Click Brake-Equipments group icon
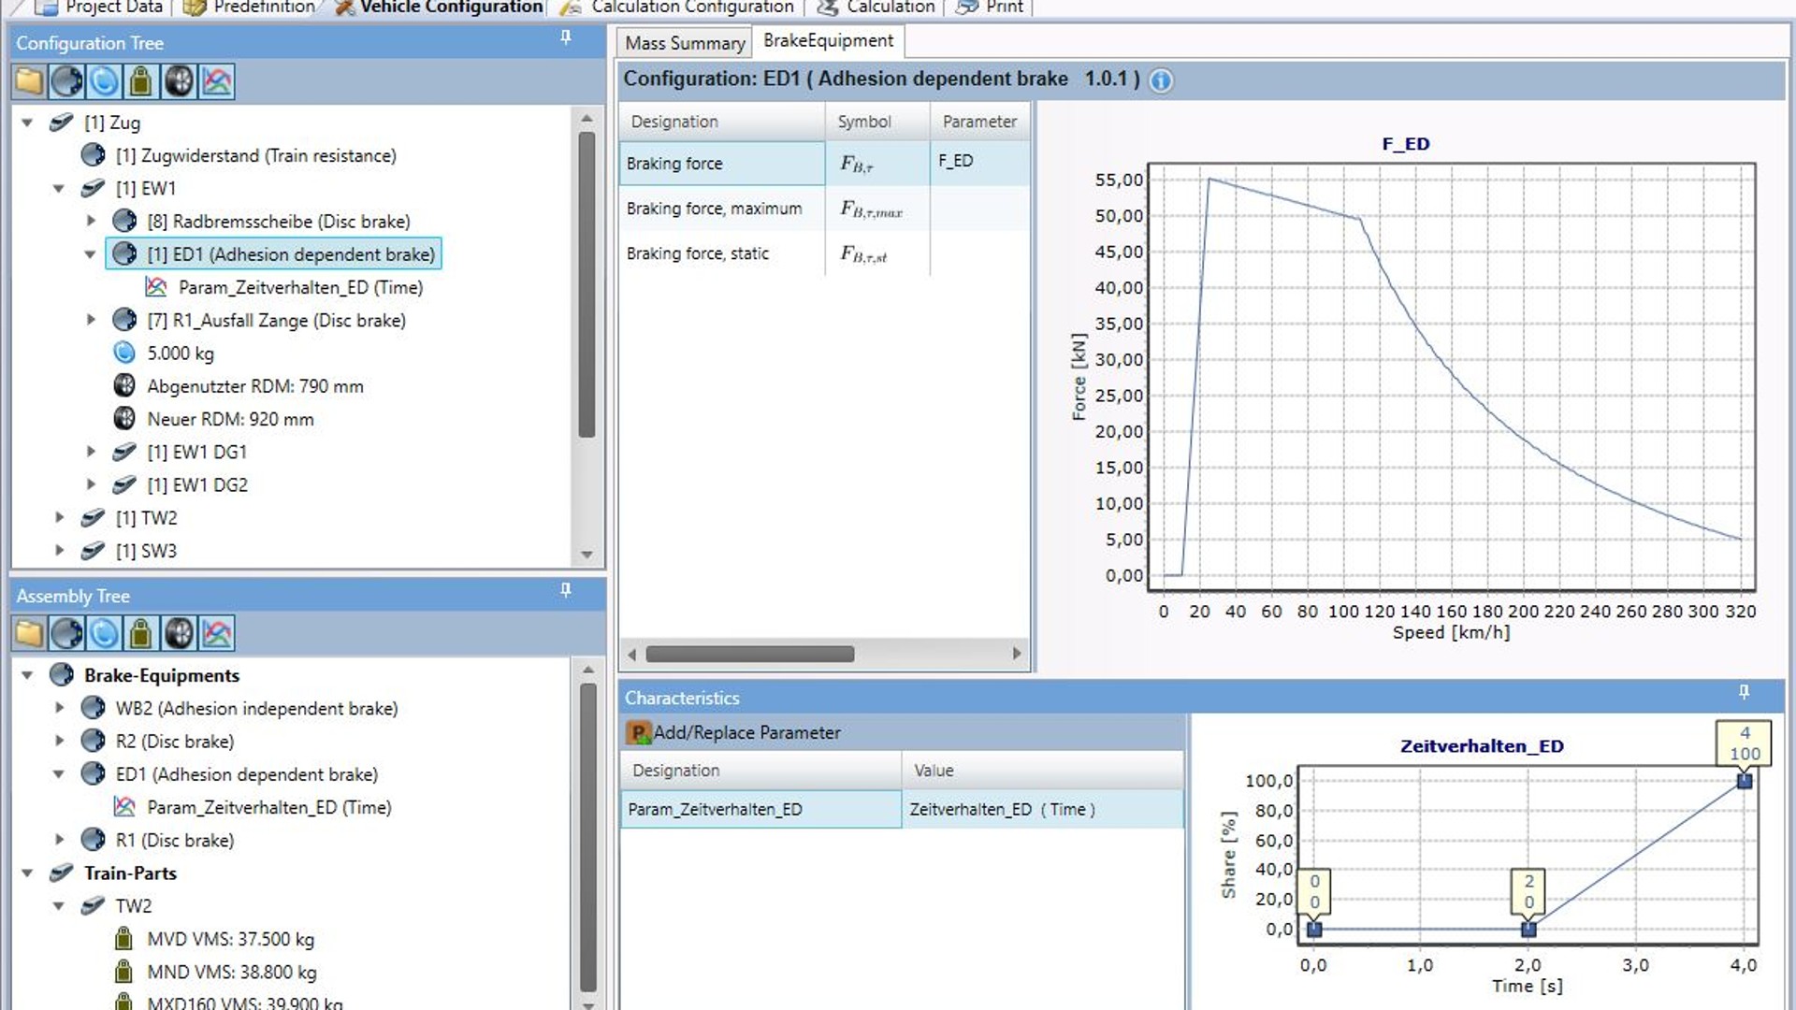Viewport: 1796px width, 1010px height. [x=62, y=674]
